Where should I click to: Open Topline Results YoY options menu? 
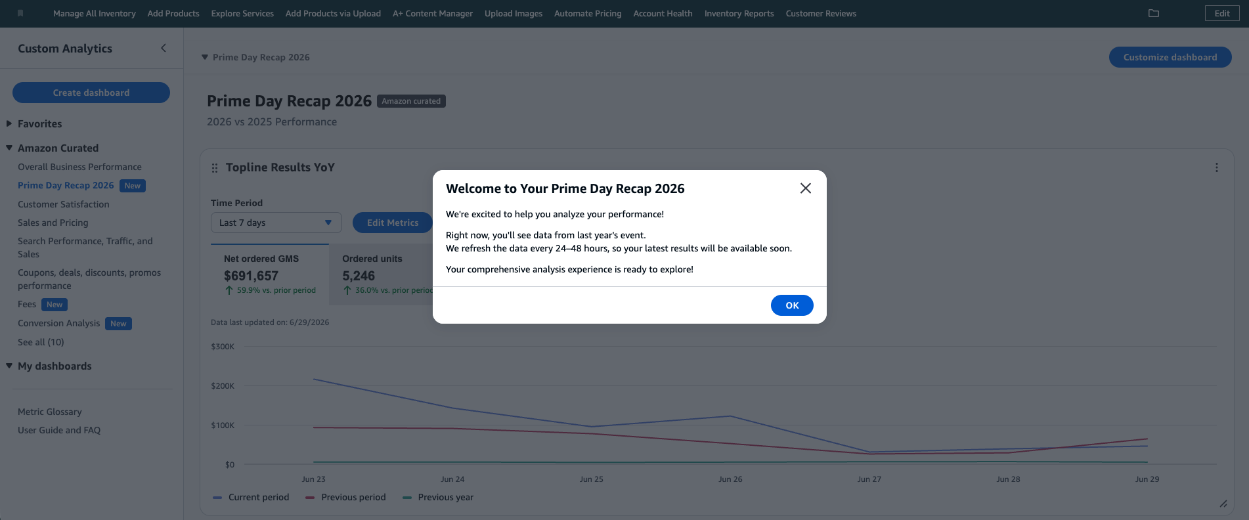1217,167
